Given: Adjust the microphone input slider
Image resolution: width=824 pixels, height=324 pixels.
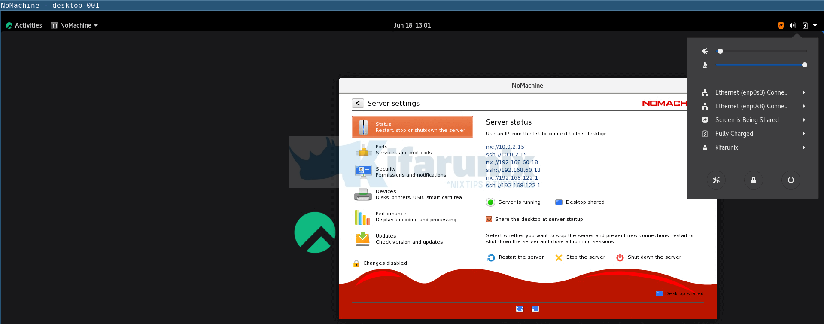Looking at the screenshot, I should (761, 65).
